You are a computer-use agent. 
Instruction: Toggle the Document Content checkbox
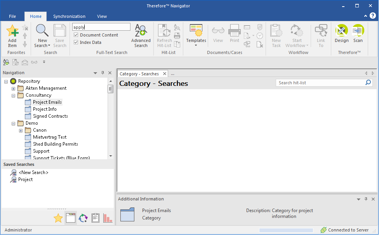(75, 35)
